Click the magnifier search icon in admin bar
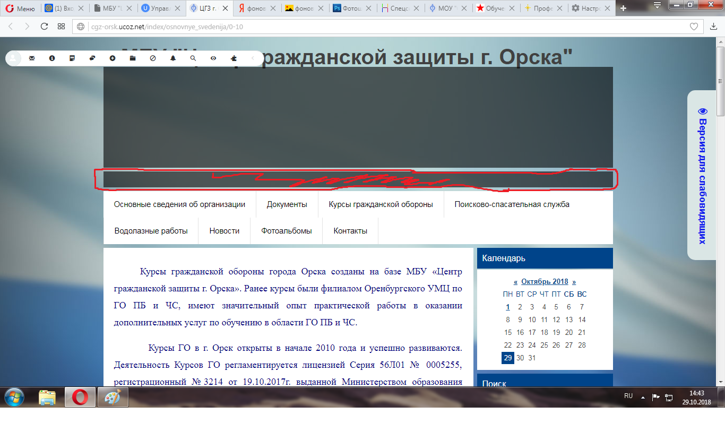Viewport: 725px width, 423px height. (193, 58)
